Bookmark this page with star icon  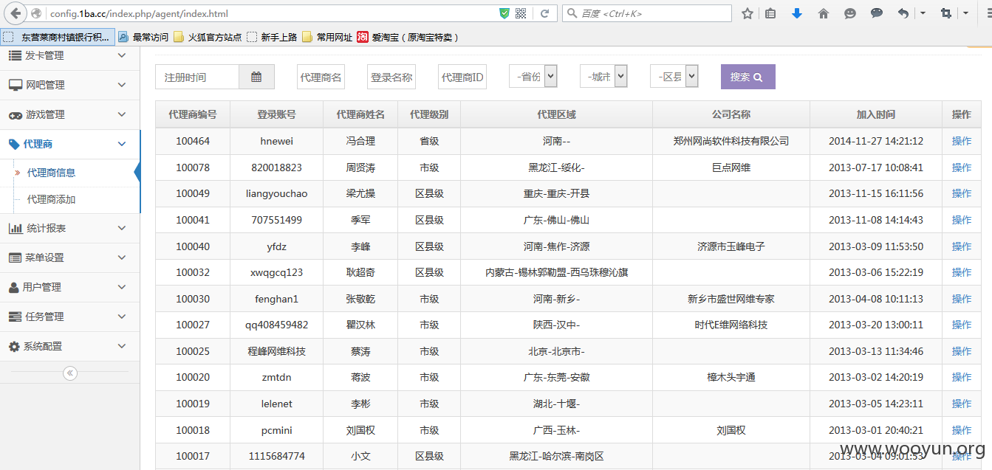[748, 13]
